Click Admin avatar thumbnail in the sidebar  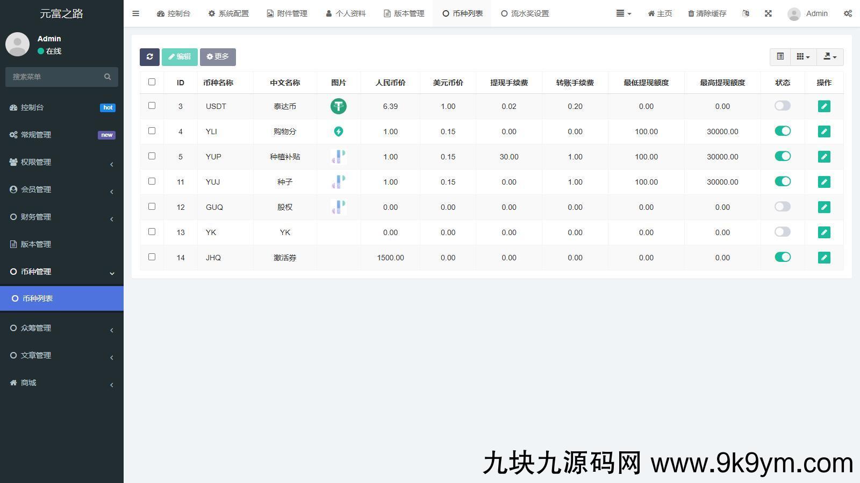[x=17, y=45]
